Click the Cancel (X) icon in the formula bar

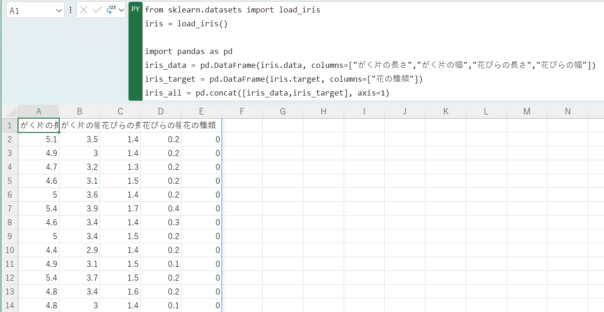coord(84,9)
